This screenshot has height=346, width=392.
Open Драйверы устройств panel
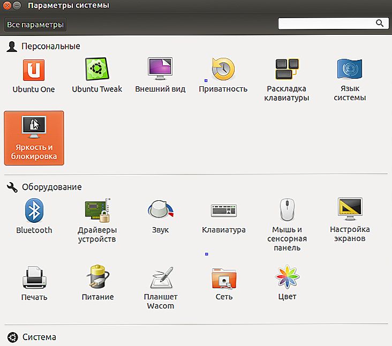(97, 221)
